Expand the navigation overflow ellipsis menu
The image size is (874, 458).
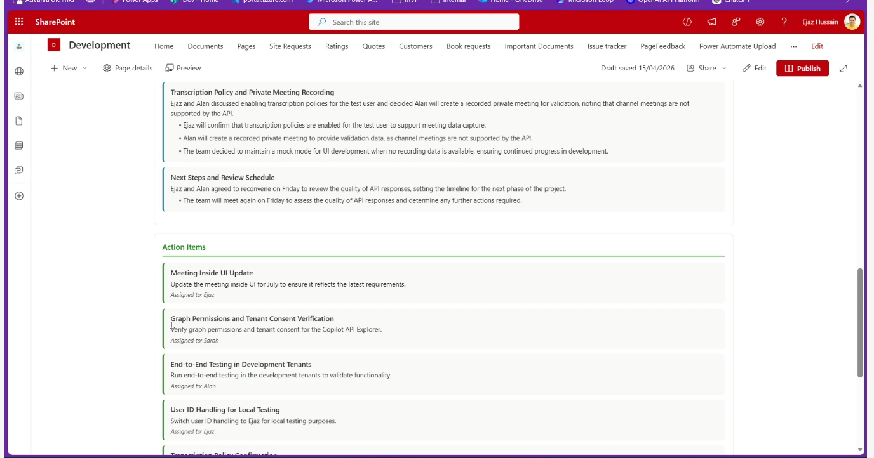point(793,46)
